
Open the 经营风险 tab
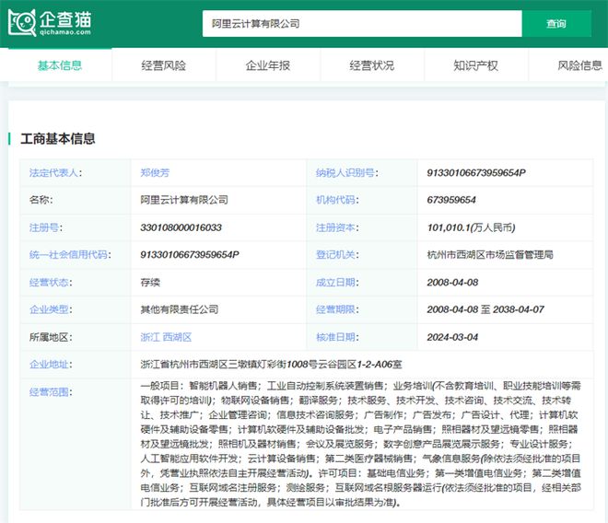click(164, 65)
